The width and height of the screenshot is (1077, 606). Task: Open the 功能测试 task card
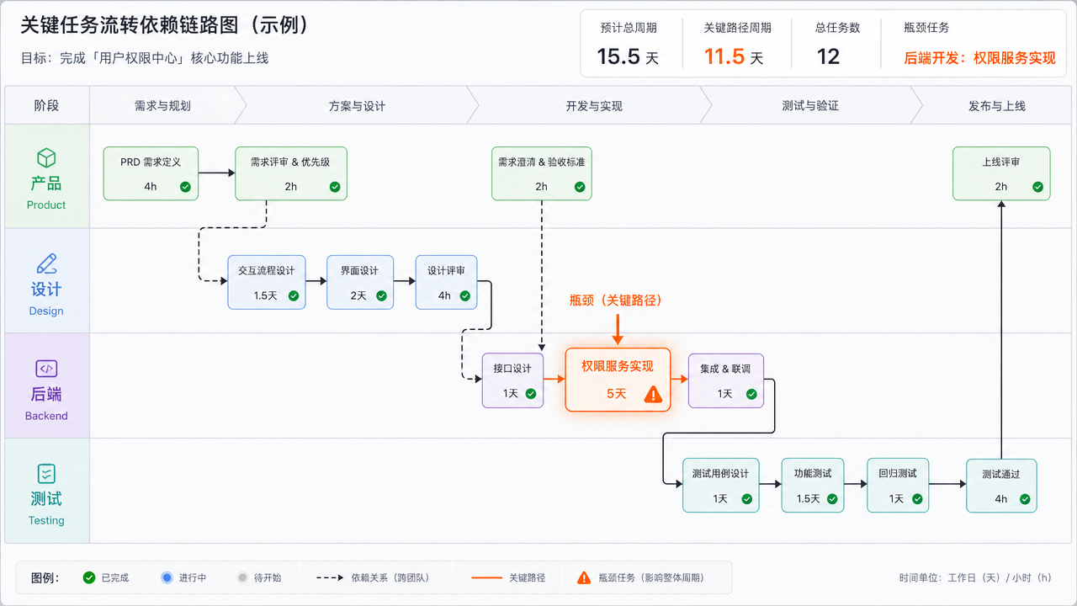tap(813, 486)
